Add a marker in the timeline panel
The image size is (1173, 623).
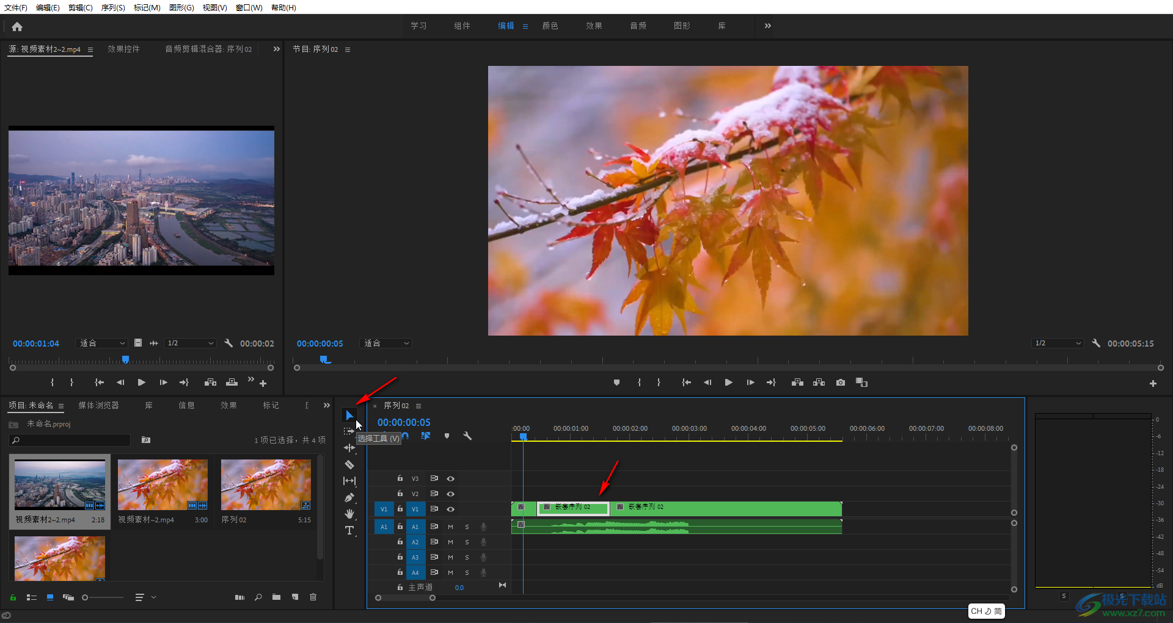click(447, 436)
